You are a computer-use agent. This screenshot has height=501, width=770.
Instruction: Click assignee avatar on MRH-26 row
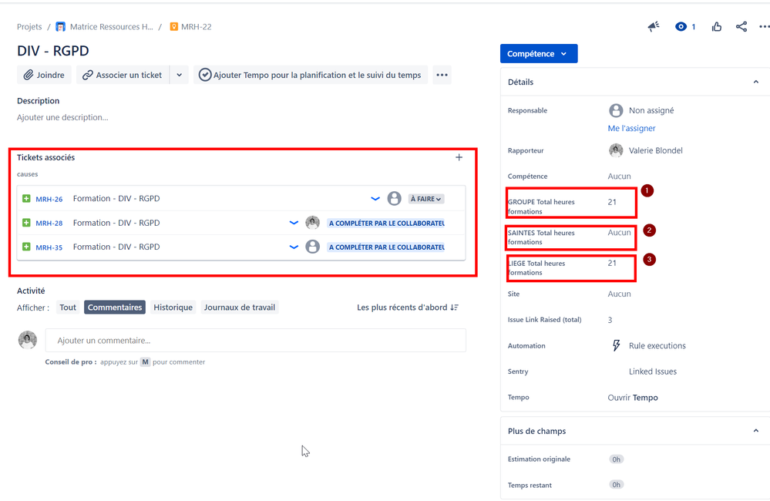click(395, 198)
